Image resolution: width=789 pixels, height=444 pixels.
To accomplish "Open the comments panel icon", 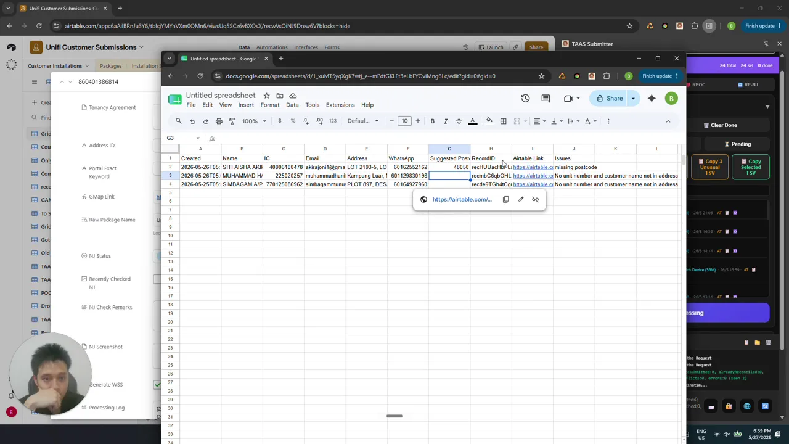I will [x=546, y=98].
